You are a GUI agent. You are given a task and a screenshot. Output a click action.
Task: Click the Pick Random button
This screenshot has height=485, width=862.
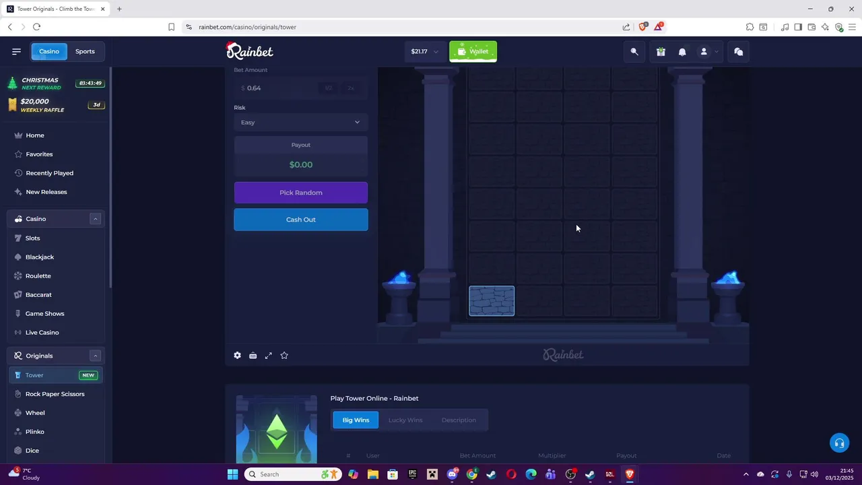coord(301,193)
